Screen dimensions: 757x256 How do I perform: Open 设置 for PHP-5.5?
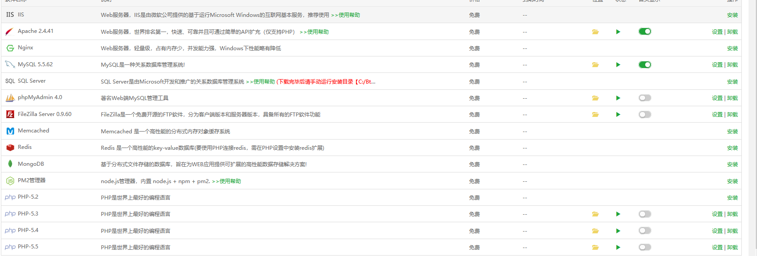pos(717,248)
